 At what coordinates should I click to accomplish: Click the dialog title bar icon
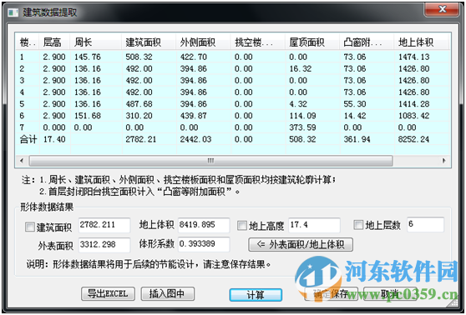[x=13, y=12]
